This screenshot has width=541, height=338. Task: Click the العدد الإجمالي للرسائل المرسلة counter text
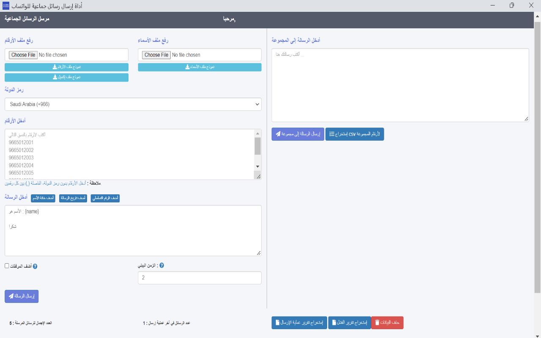30,323
